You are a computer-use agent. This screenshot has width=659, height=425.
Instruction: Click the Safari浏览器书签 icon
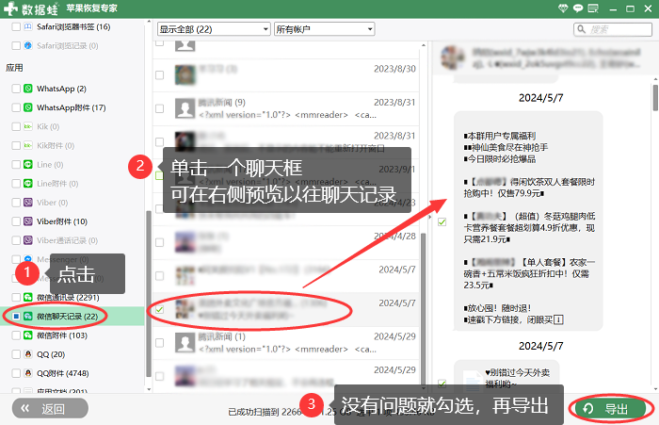27,26
